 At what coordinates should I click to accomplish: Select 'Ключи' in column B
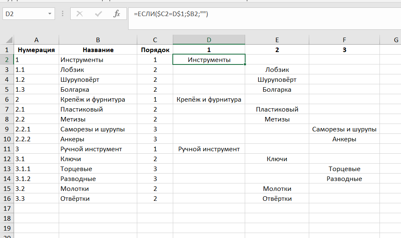(x=98, y=159)
